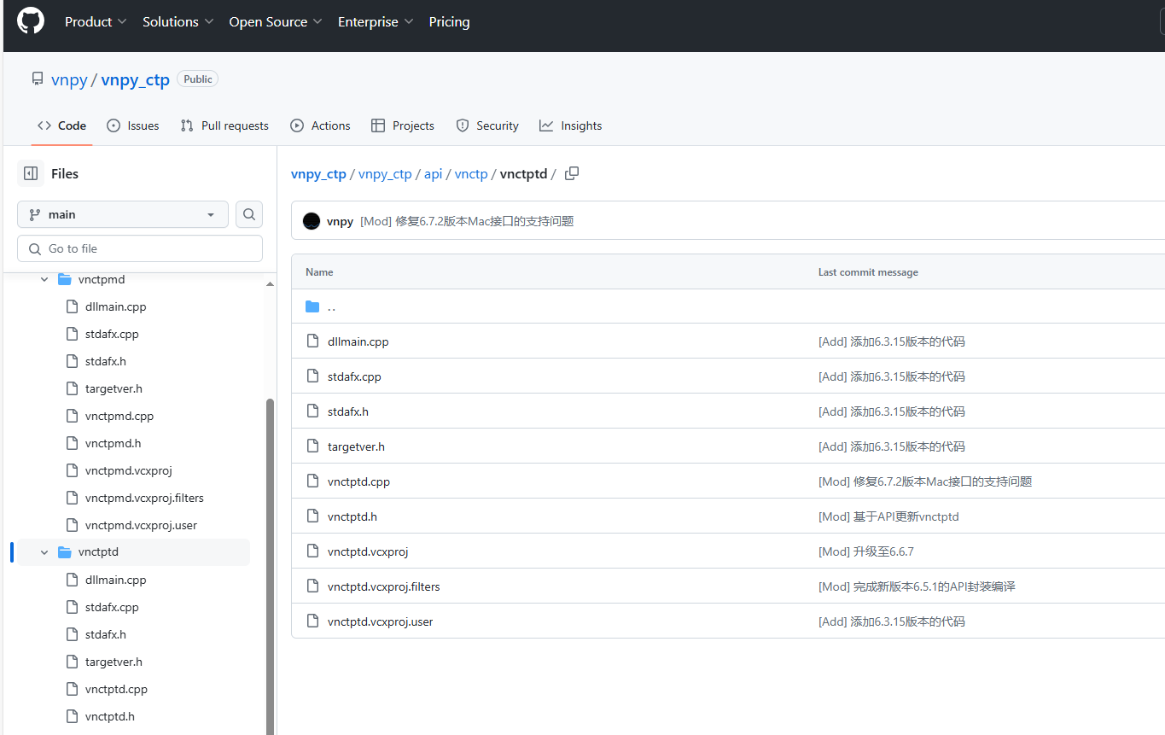Click the search files magnifier icon
1165x735 pixels.
point(249,214)
